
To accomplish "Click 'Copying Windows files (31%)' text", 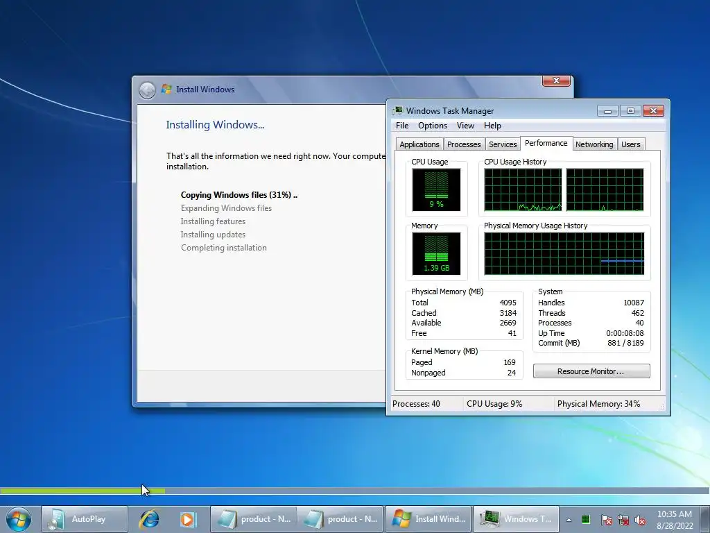I will pyautogui.click(x=239, y=195).
